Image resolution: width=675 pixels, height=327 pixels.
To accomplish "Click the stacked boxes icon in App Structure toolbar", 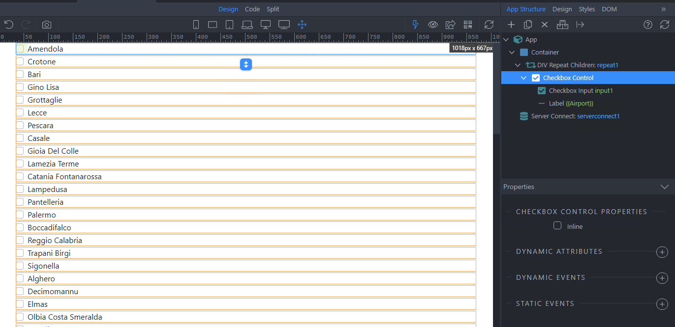I will point(562,25).
